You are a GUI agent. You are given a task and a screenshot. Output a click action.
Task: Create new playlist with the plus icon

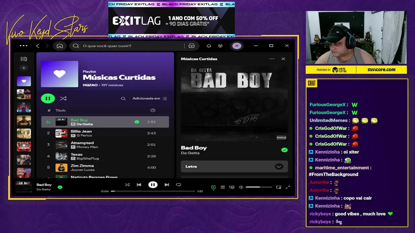(24, 68)
